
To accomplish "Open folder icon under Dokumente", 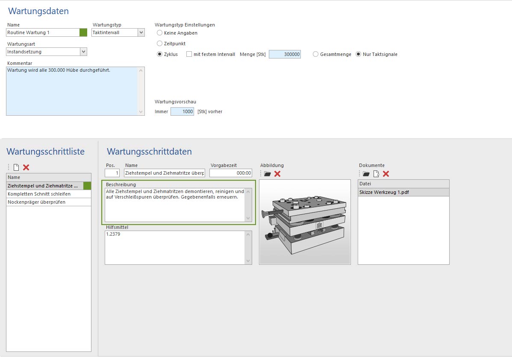I will pos(366,174).
